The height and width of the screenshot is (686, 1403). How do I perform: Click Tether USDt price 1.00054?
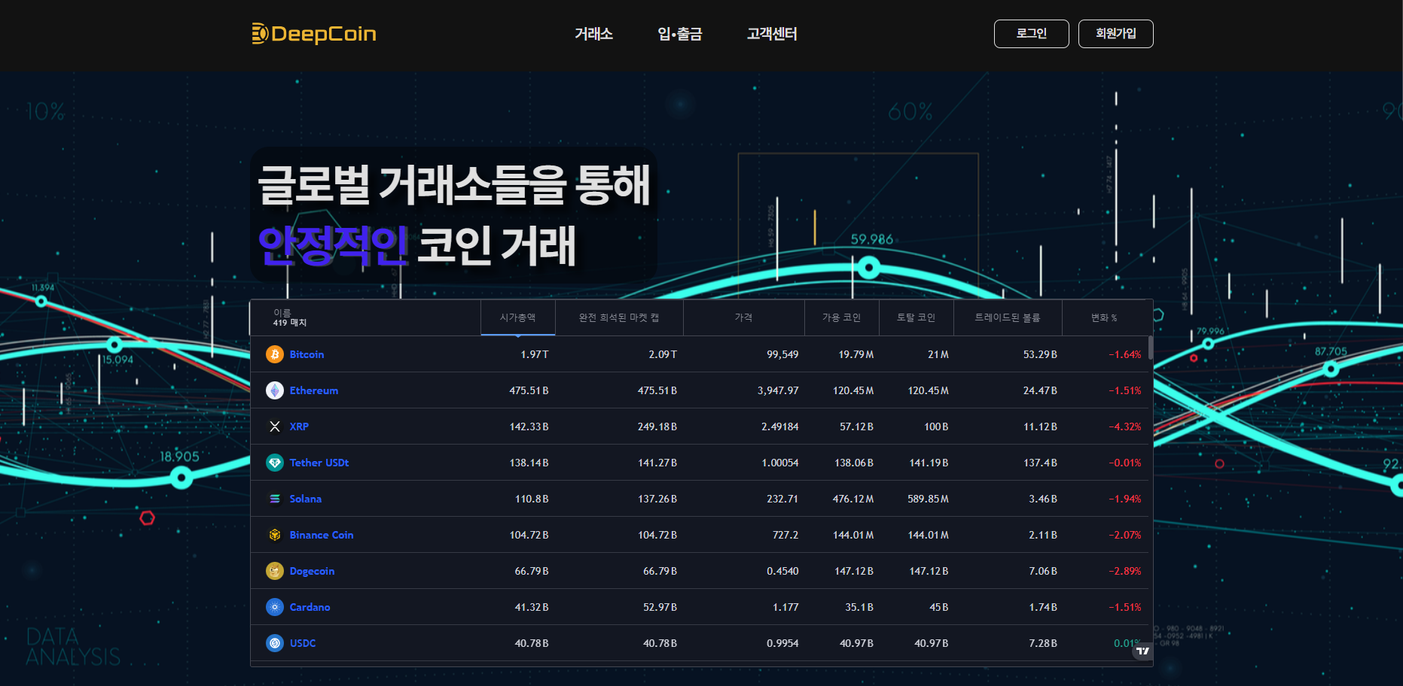coord(780,463)
